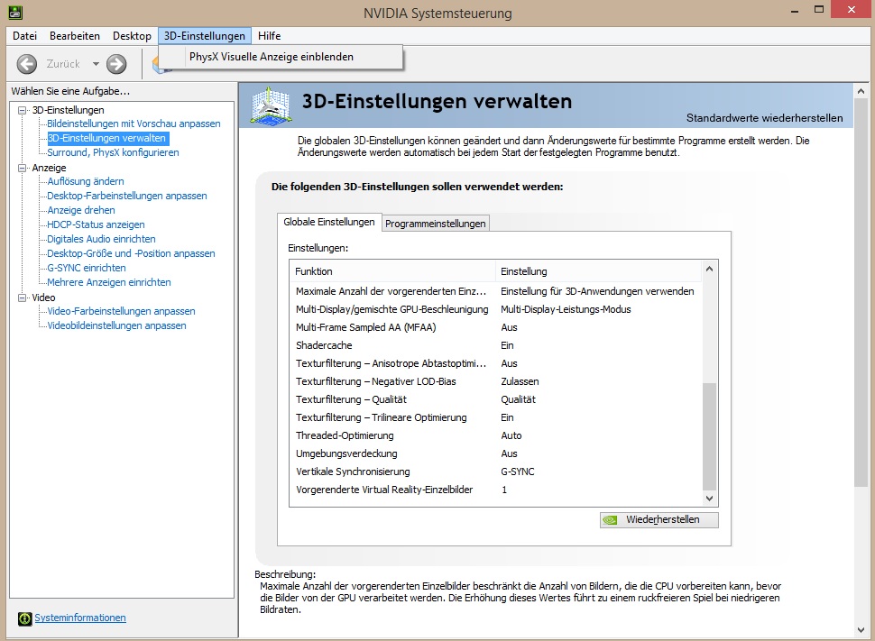Image resolution: width=875 pixels, height=641 pixels.
Task: Click the Forward arrow icon
Action: 116,64
